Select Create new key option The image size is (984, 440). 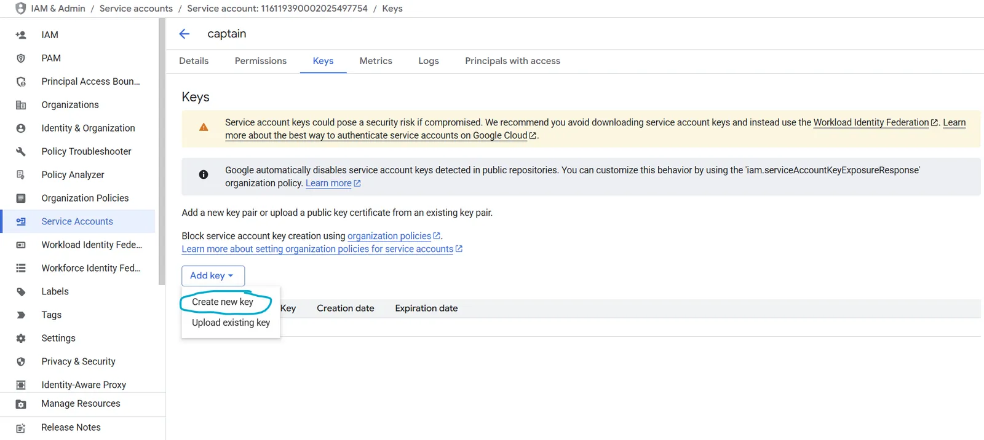pyautogui.click(x=223, y=302)
